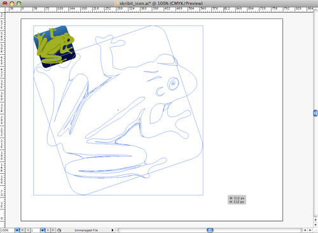The image size is (318, 233).
Task: Click the vertical scrollbar thumb
Action: 315,113
